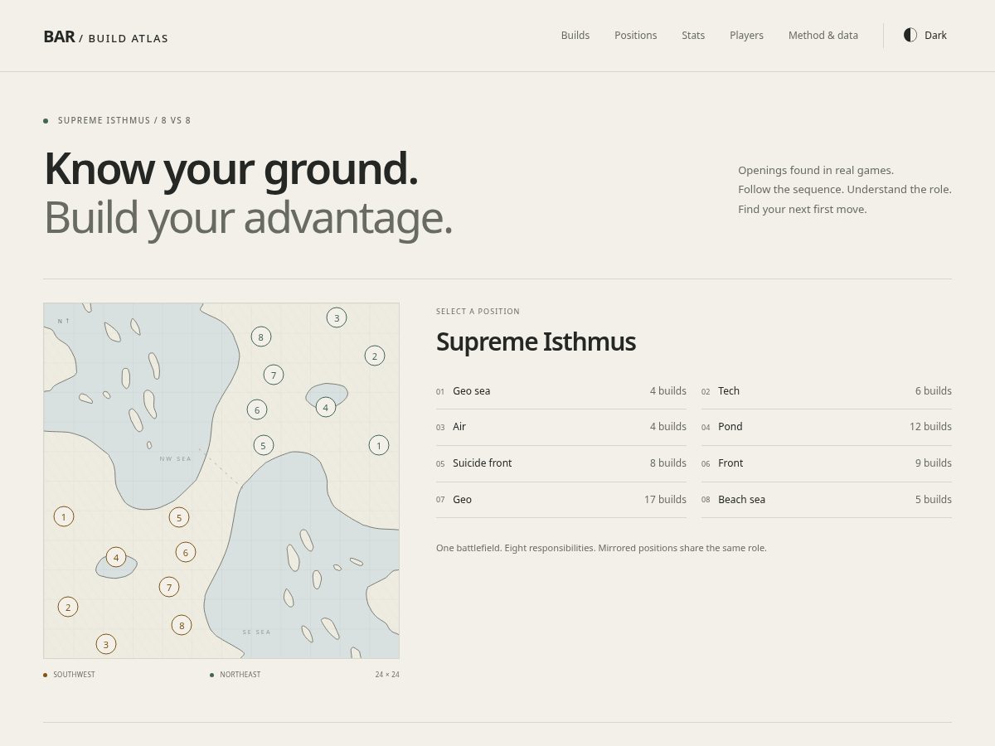The height and width of the screenshot is (746, 995).
Task: Select northeast pond marker 4 on map
Action: click(x=326, y=407)
